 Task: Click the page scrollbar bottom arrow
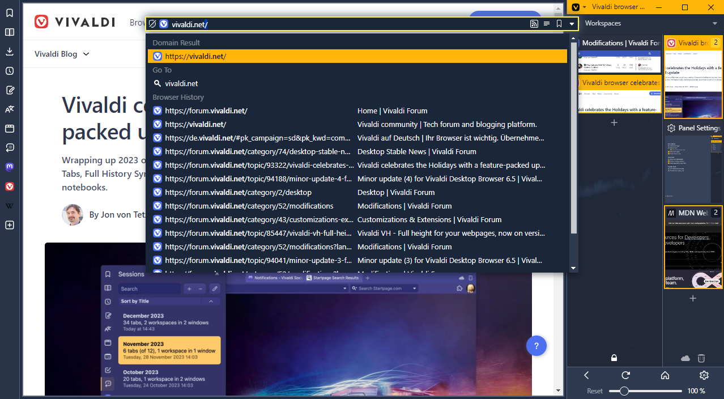click(x=559, y=390)
